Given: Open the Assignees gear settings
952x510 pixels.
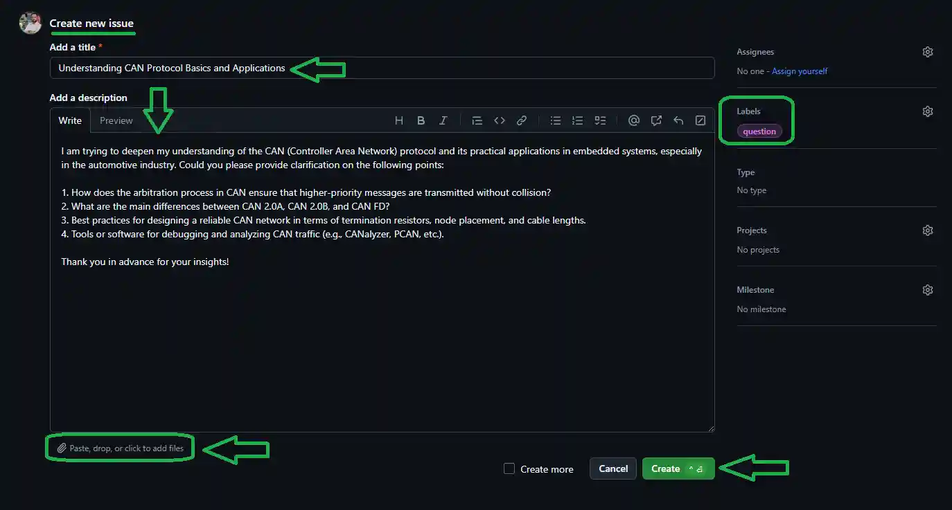Looking at the screenshot, I should (x=928, y=52).
